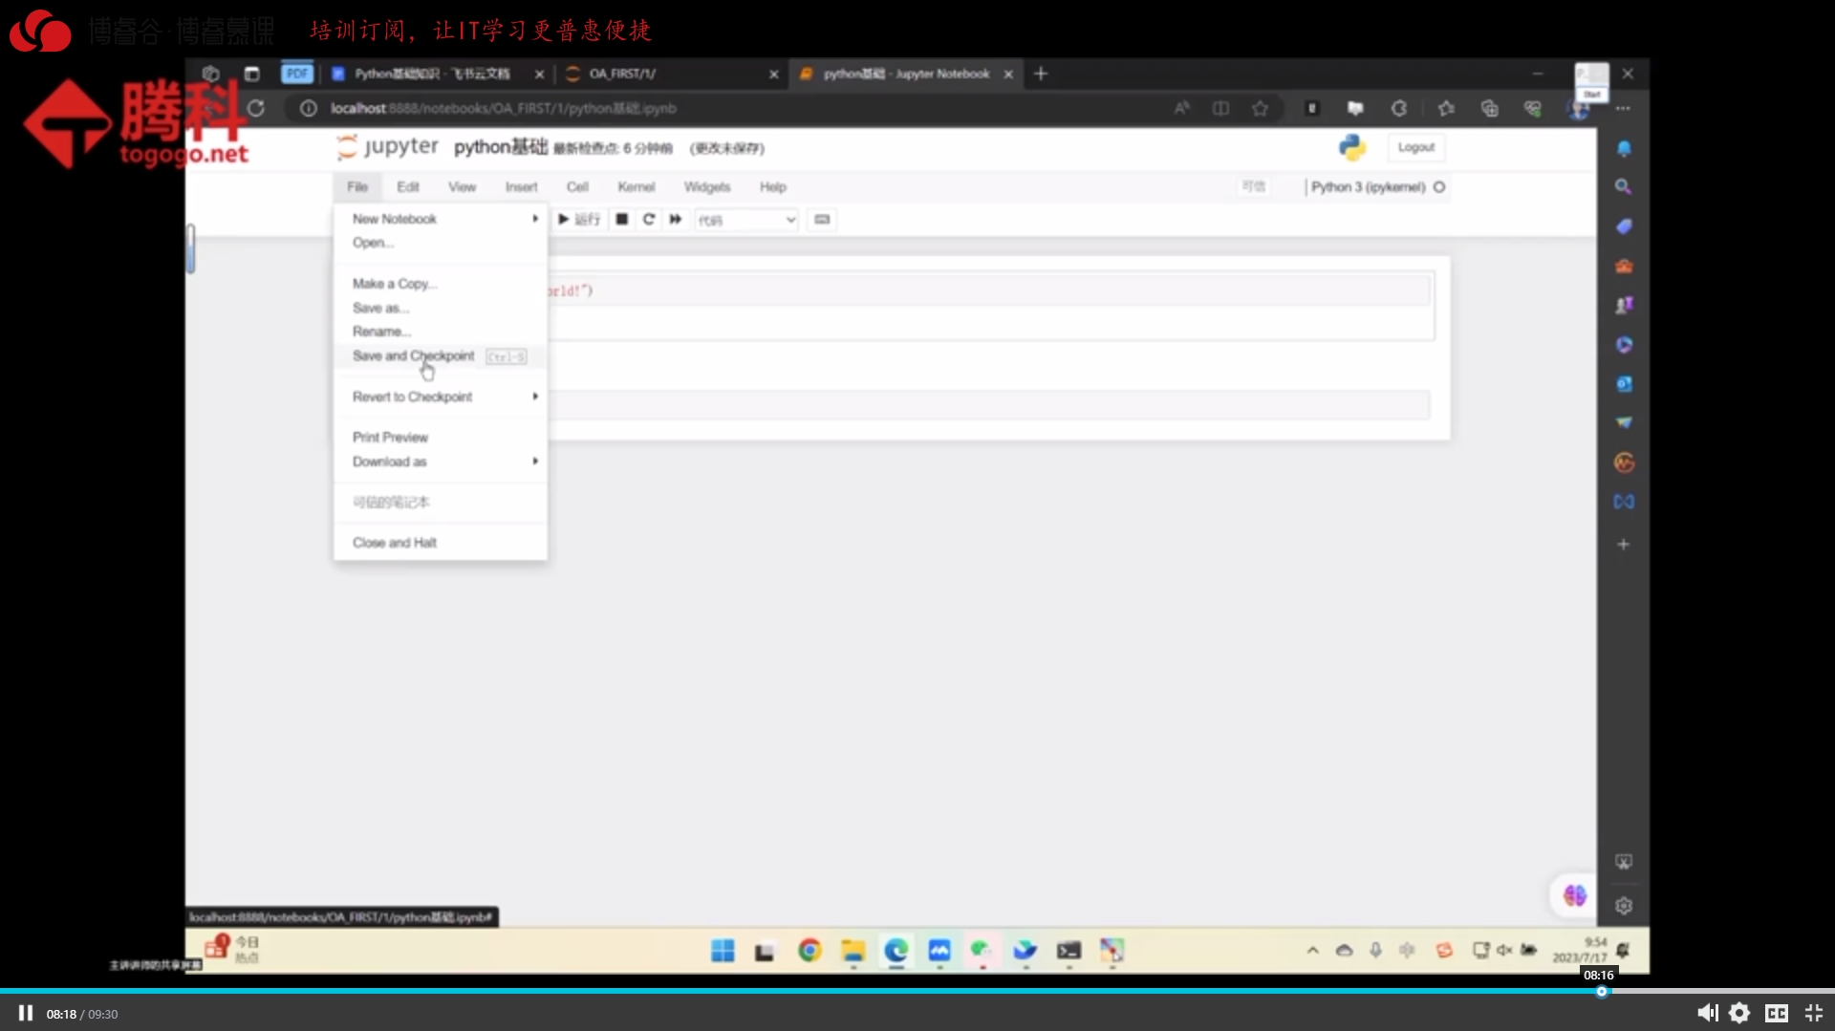Expand Revert to Checkpoint submenu

pyautogui.click(x=440, y=397)
